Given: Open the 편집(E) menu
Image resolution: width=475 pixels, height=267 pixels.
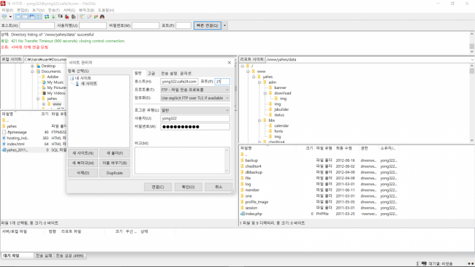Looking at the screenshot, I should pyautogui.click(x=23, y=10).
